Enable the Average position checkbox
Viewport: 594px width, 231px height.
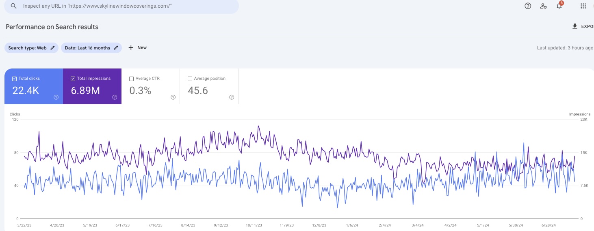[190, 79]
